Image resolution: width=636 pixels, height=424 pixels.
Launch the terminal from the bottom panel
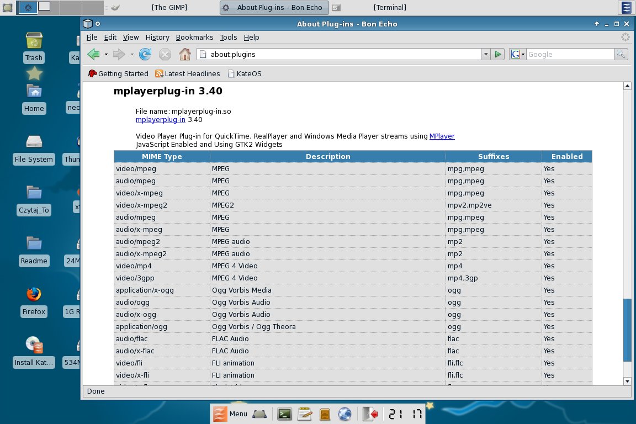[x=284, y=414]
